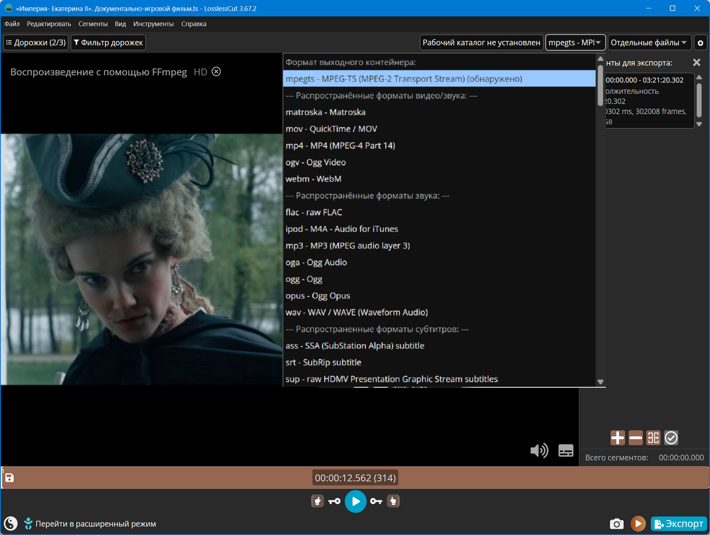
Task: Toggle the yin-yang dark mode icon
Action: (x=11, y=523)
